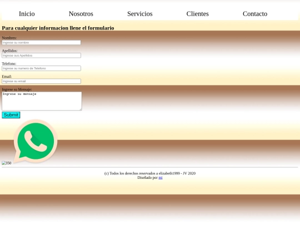Focus the Apellidos text field

pyautogui.click(x=41, y=56)
